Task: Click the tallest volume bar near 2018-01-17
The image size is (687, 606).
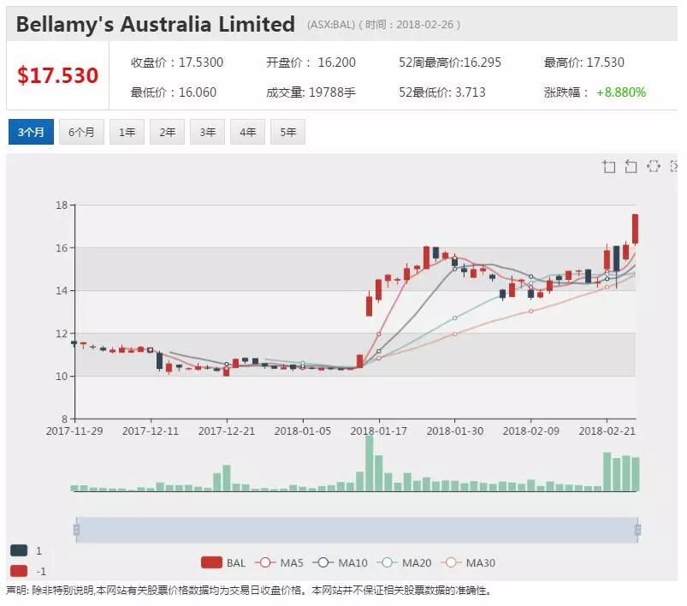Action: pyautogui.click(x=370, y=463)
